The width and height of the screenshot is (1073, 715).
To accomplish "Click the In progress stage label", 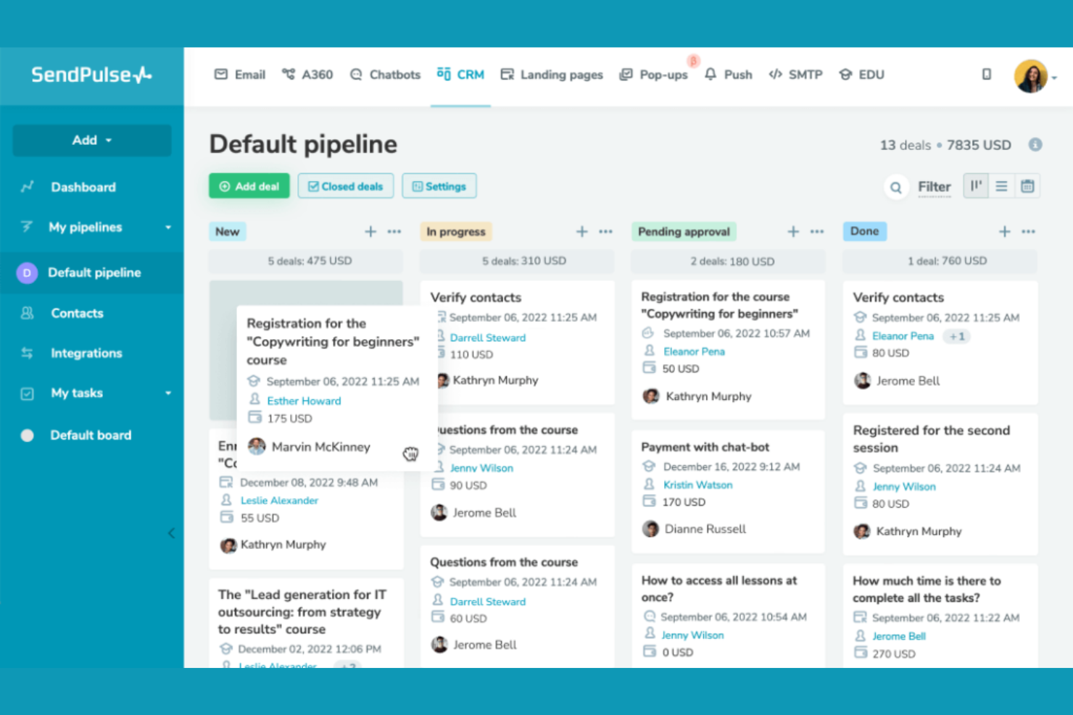I will coord(456,232).
